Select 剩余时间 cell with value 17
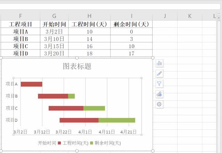 click(x=132, y=53)
